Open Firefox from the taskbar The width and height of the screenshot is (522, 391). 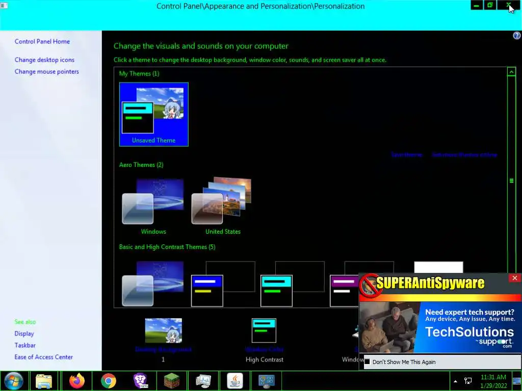tap(77, 381)
